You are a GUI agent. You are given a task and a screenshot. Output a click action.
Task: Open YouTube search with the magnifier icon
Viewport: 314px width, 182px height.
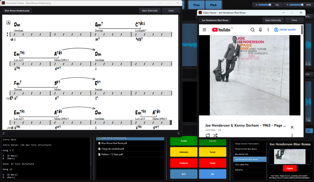tap(253, 30)
